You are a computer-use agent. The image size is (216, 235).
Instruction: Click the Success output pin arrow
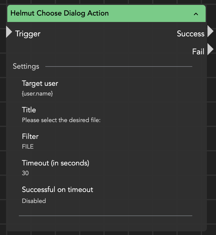[211, 31]
